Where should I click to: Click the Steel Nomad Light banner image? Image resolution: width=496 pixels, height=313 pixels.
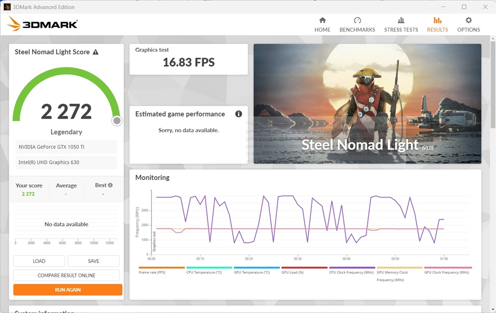[x=367, y=104]
